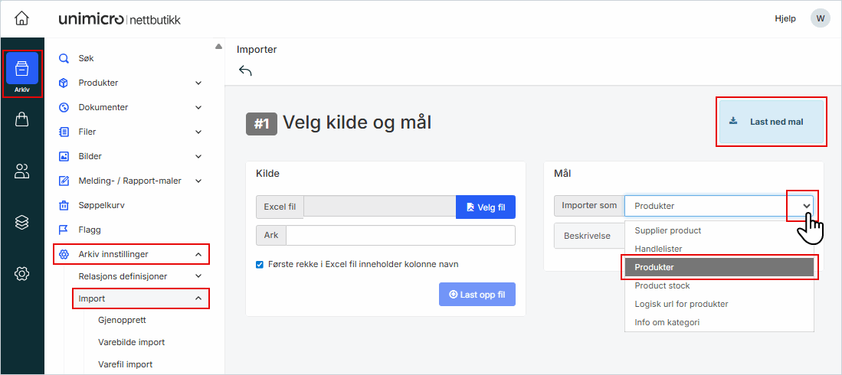Click the back arrow under Importer
This screenshot has width=842, height=375.
click(x=245, y=70)
